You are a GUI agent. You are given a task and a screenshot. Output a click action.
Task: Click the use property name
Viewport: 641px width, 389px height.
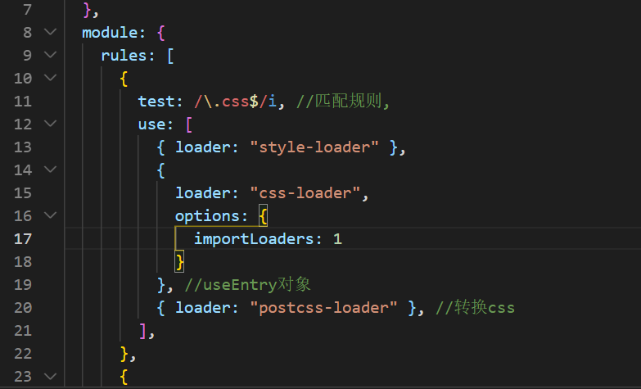click(151, 124)
